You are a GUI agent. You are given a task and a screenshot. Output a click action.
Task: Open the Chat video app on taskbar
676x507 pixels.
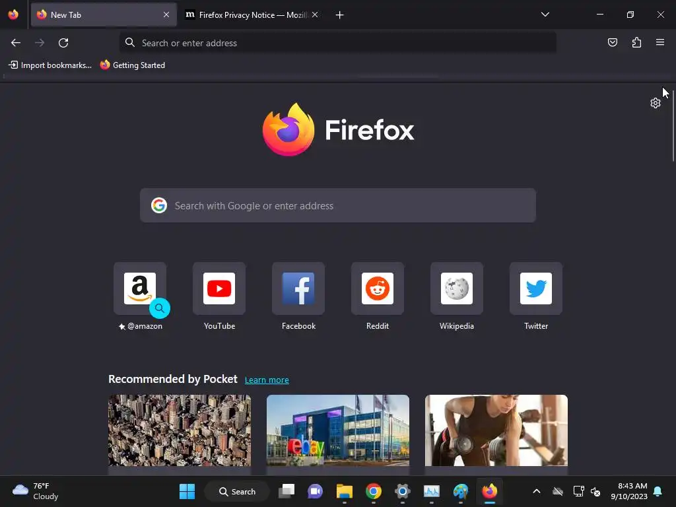coord(315,491)
